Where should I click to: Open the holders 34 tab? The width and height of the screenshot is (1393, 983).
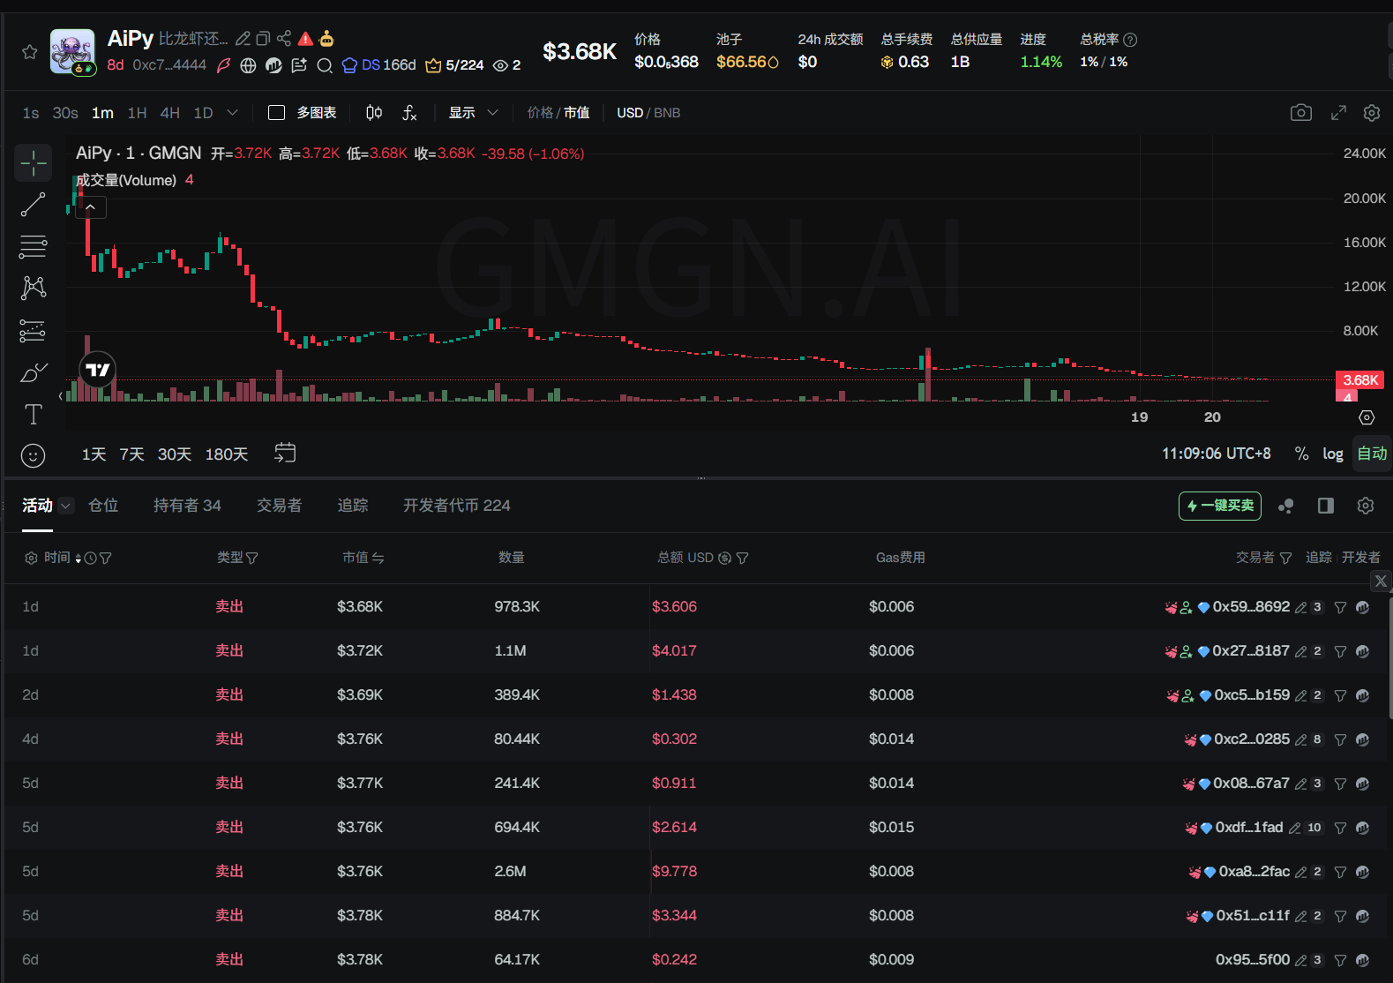tap(187, 506)
